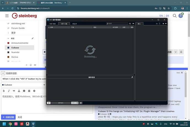Open 'Cubase 12 Pro hangs on Initializing VST' topic

click(x=136, y=111)
